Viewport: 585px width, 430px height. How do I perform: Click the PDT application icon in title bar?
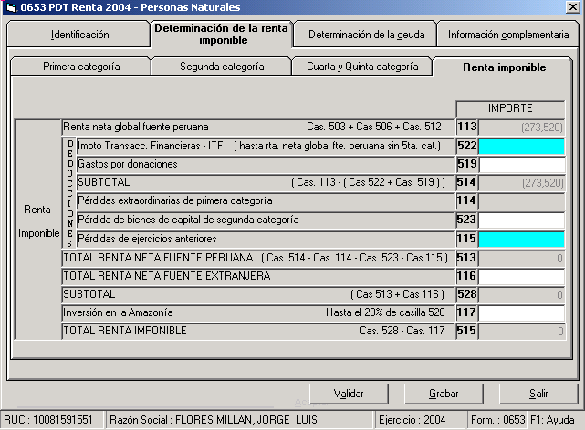pos(11,9)
